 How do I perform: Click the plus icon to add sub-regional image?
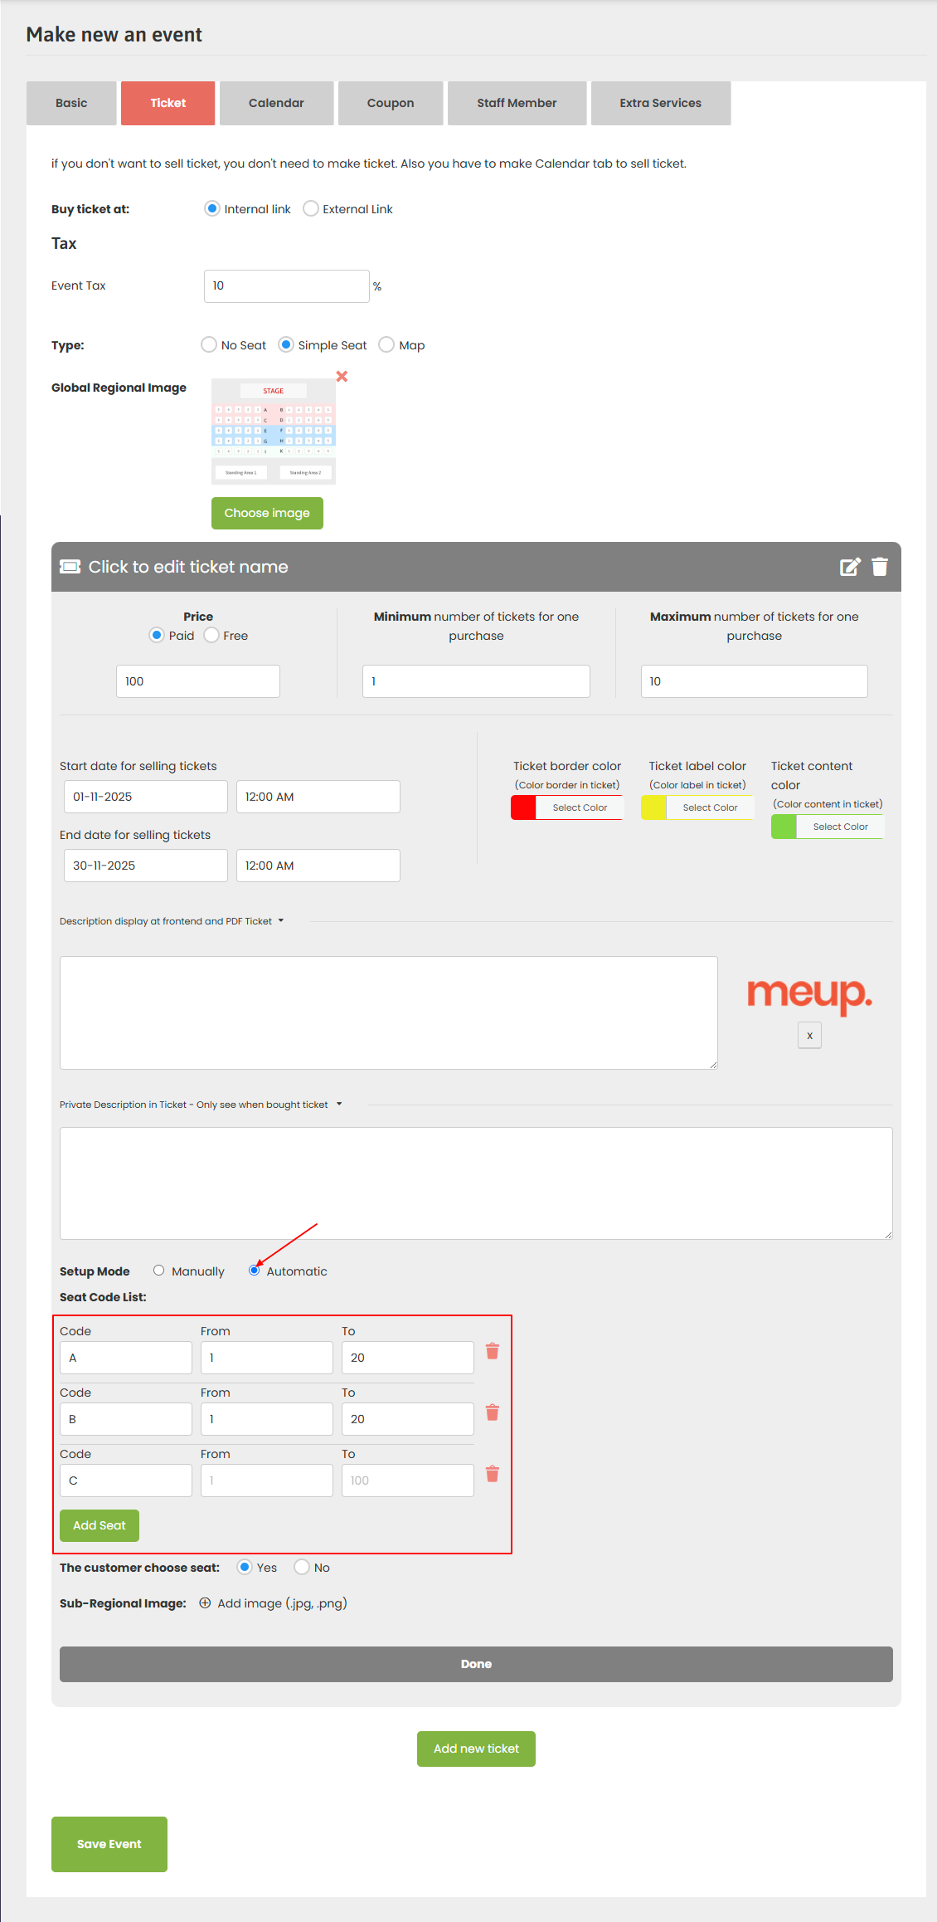click(205, 1603)
